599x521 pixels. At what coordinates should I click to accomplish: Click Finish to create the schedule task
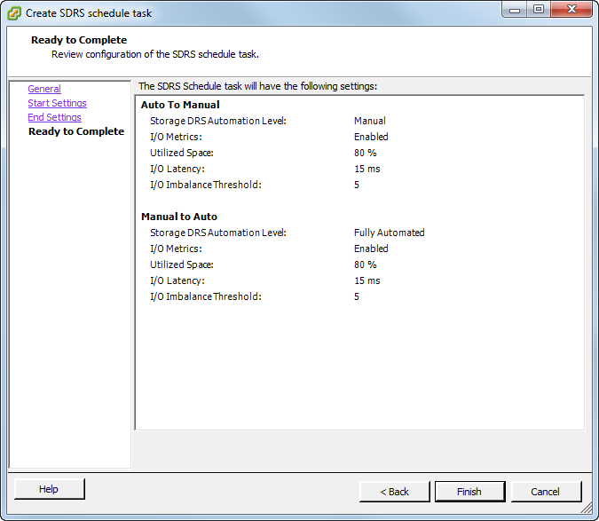[469, 492]
